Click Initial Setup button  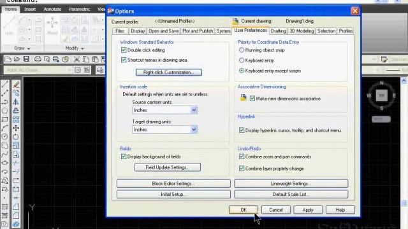point(173,194)
